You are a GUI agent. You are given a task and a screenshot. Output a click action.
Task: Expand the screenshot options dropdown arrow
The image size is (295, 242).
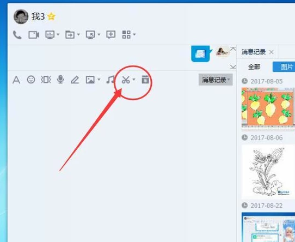click(x=134, y=80)
